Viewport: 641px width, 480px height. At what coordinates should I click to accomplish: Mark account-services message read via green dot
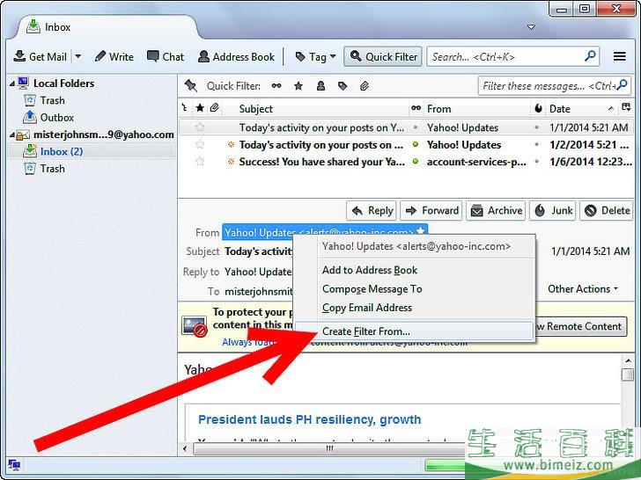click(416, 161)
